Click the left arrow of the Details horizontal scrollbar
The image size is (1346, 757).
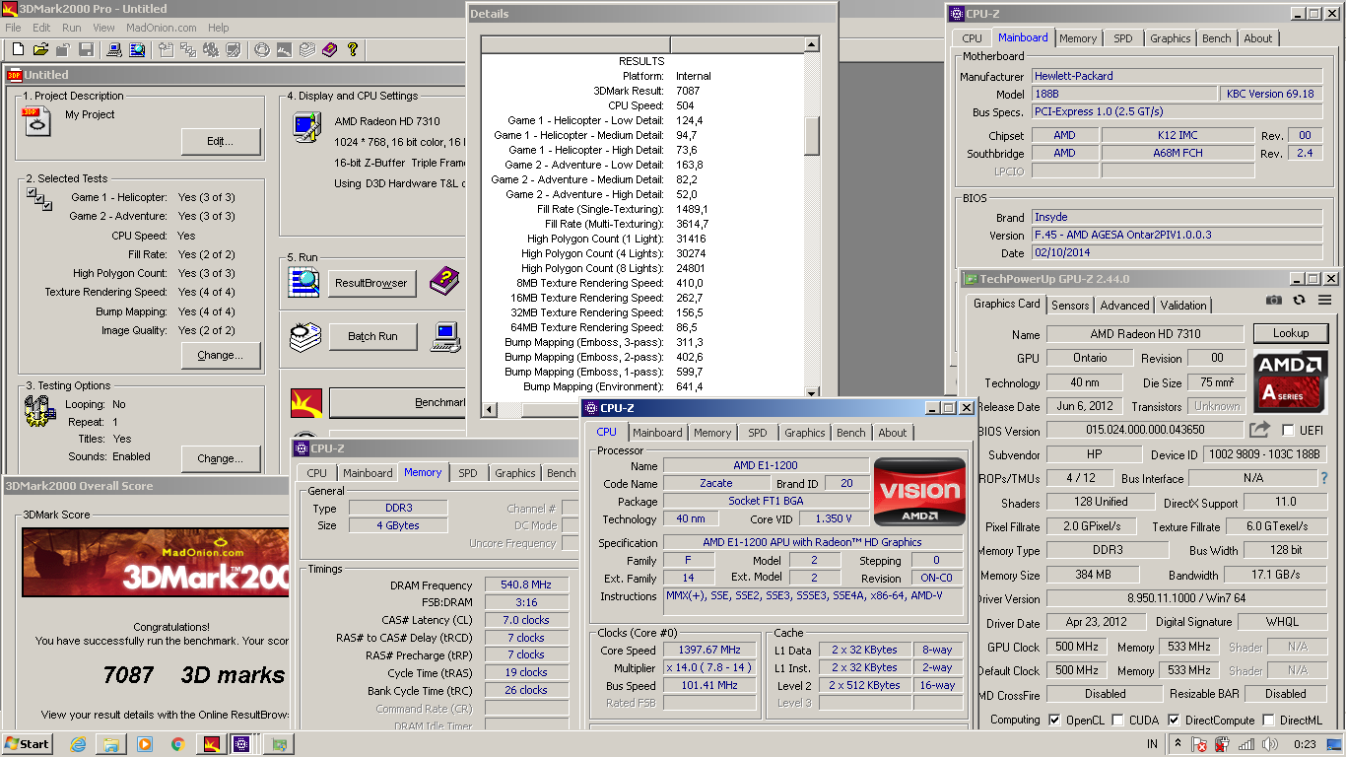490,408
